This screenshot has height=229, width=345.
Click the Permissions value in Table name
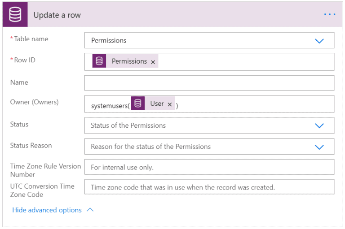(109, 40)
